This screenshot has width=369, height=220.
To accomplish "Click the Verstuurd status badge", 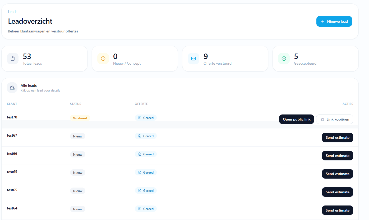I will 80,118.
